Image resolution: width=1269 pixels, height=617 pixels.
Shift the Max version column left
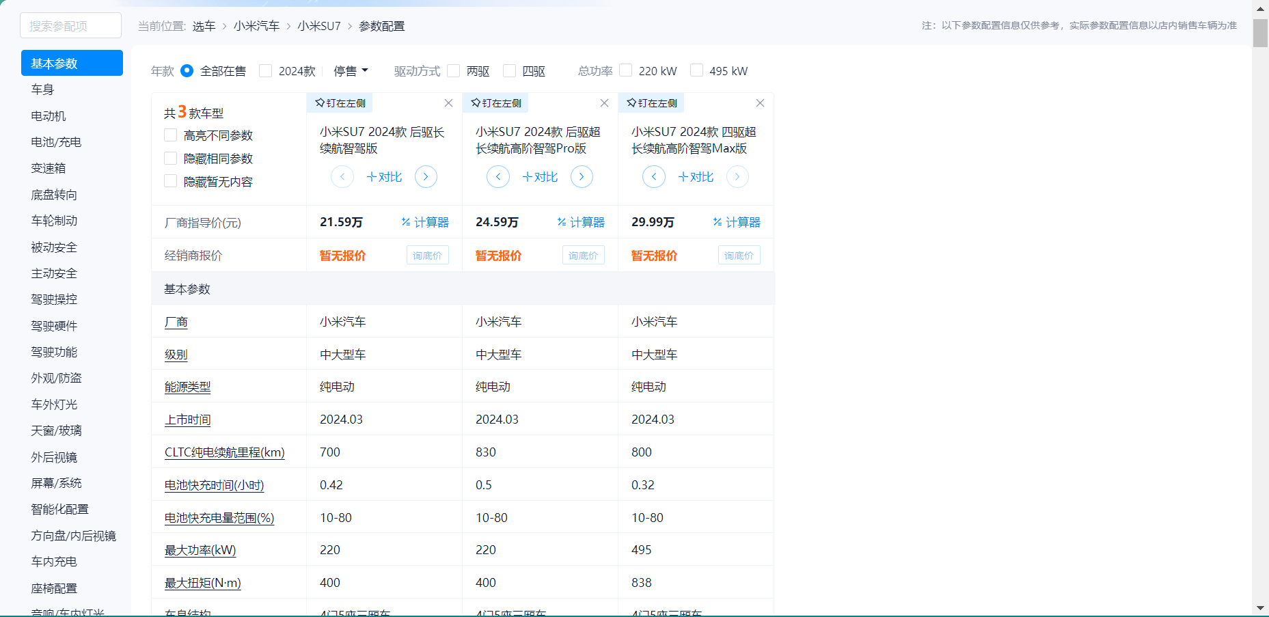(x=654, y=177)
